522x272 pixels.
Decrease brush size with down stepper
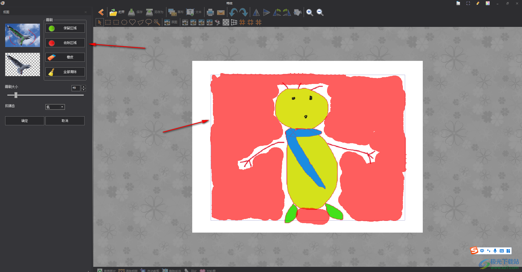84,90
